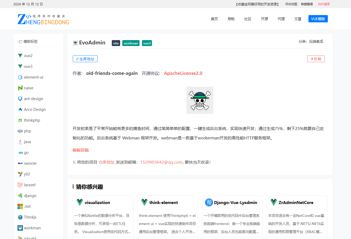
Task: Click the 快捷登录 quick login link
Action: click(x=307, y=4)
